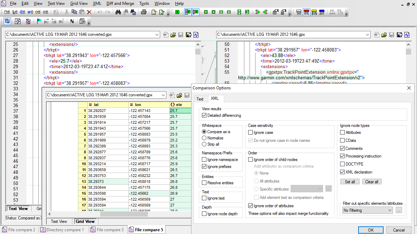This screenshot has height=234, width=417.
Task: Open the Diff and Merge menu
Action: (x=120, y=3)
